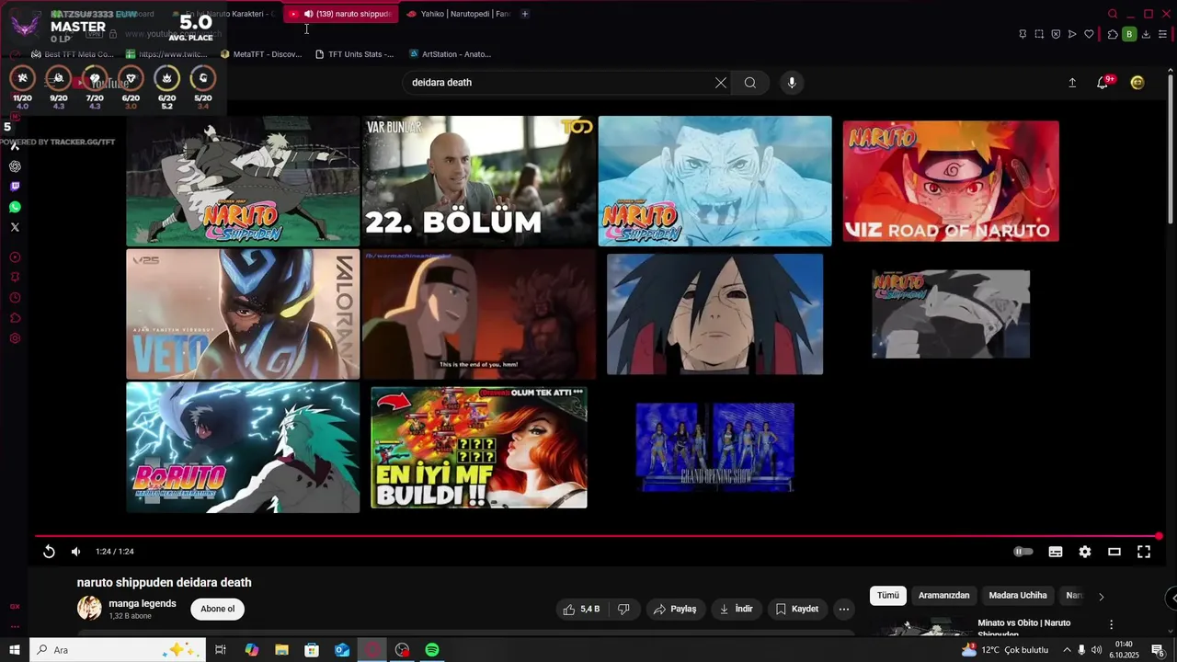
Task: Click the Windows Start button
Action: tap(14, 650)
